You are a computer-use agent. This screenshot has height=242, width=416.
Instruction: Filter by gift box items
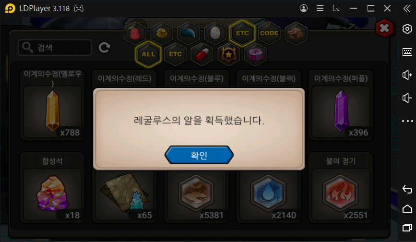(x=255, y=54)
